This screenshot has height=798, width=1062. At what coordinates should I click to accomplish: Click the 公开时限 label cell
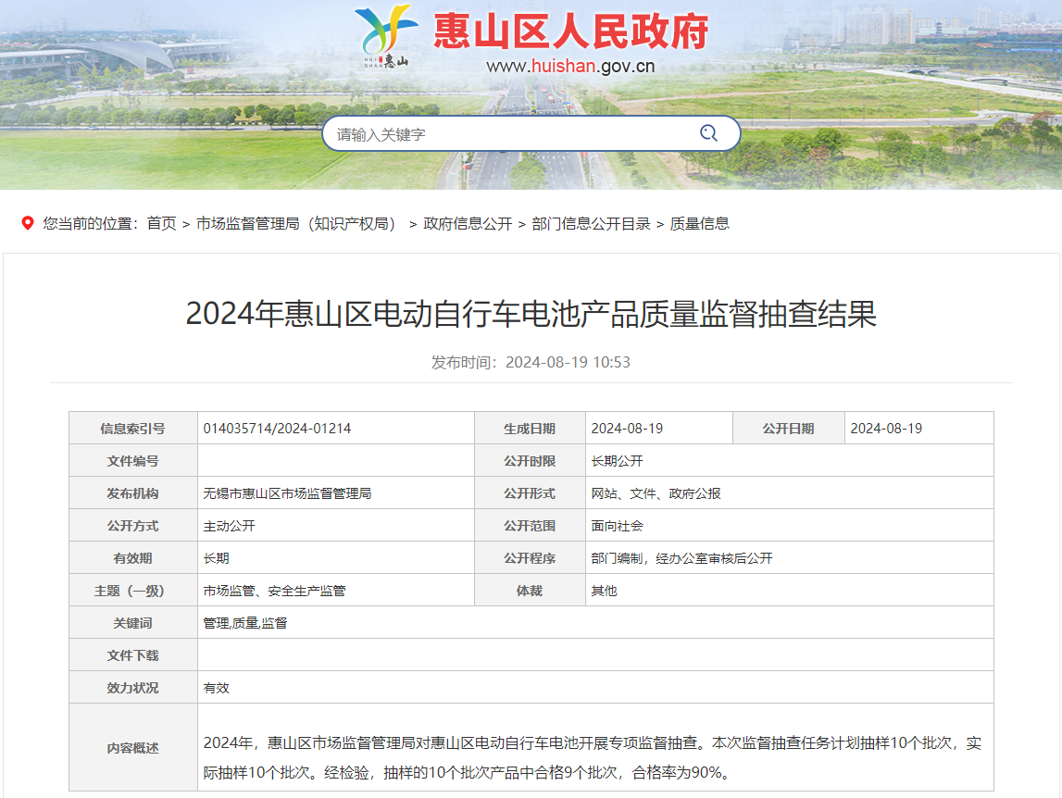[x=530, y=461]
